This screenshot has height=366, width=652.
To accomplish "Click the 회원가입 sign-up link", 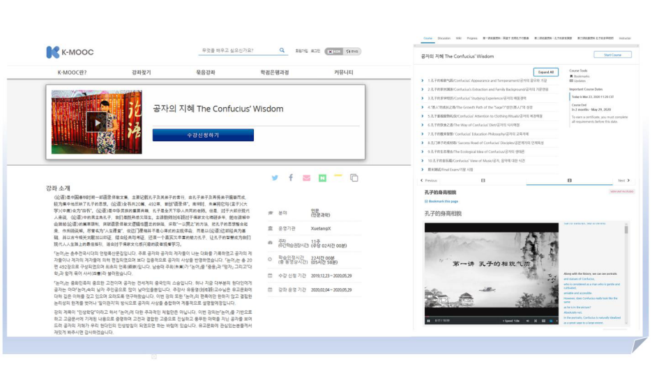I will coord(301,51).
